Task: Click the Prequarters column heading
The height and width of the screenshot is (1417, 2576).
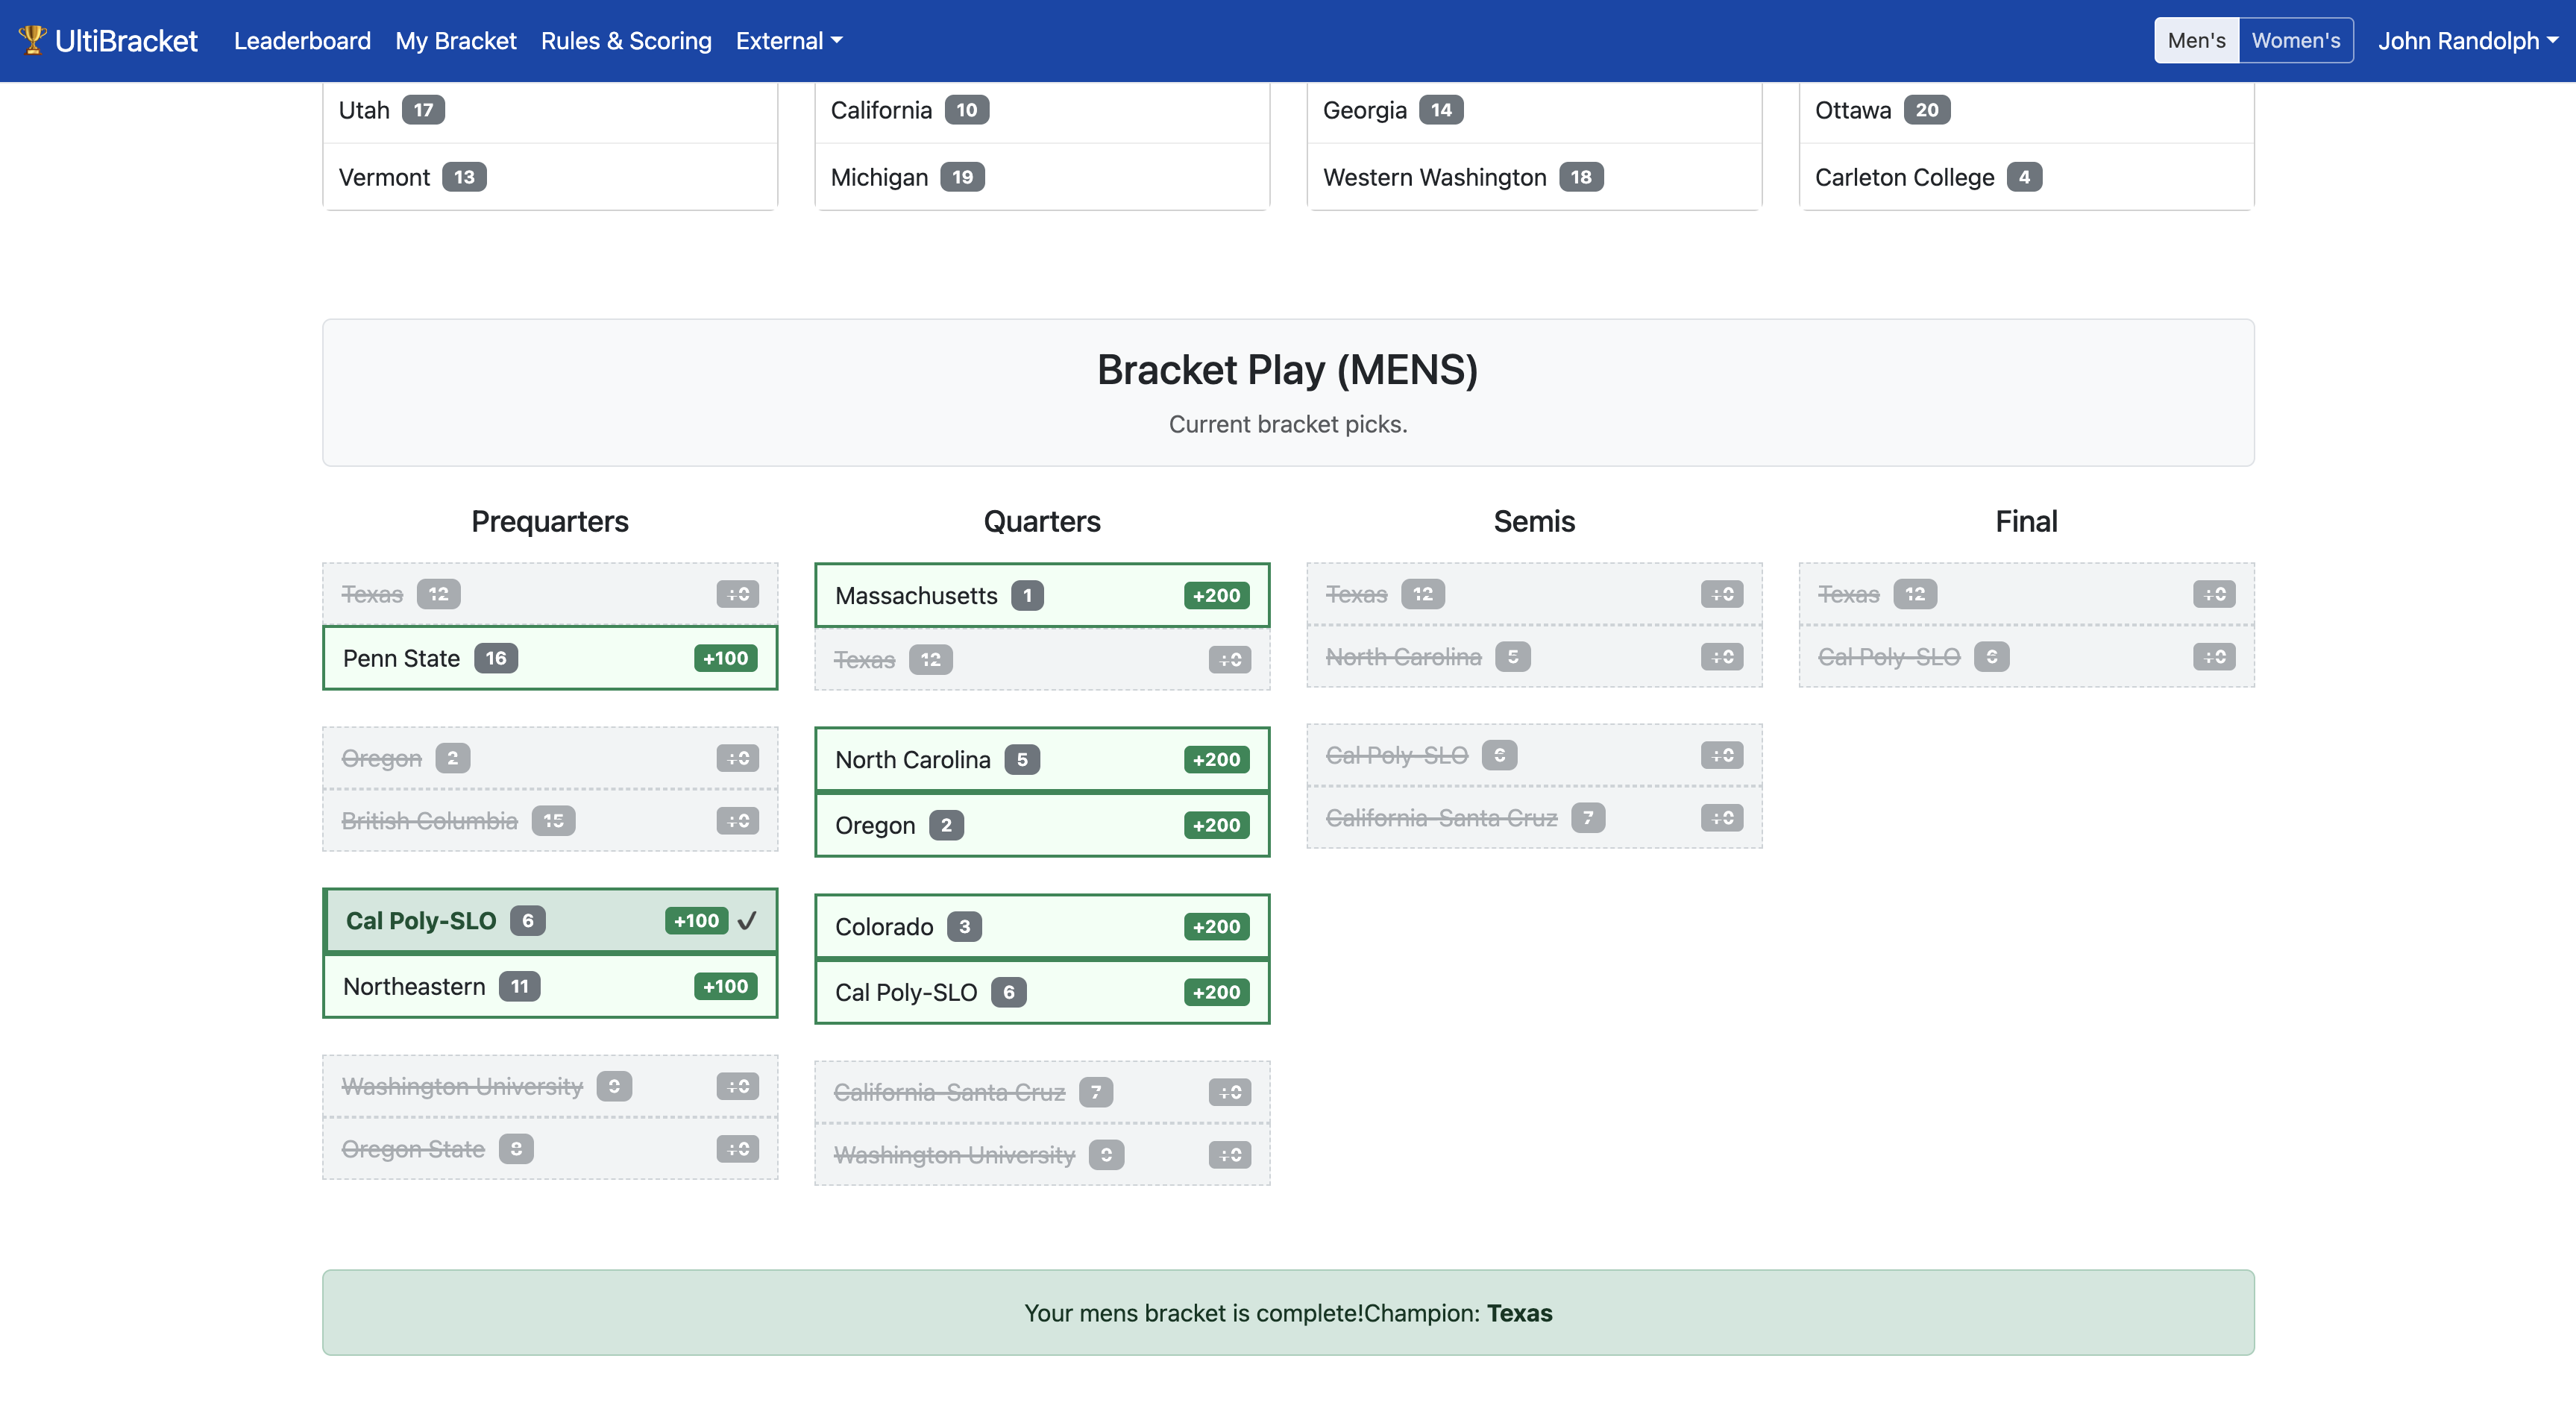Action: tap(550, 521)
